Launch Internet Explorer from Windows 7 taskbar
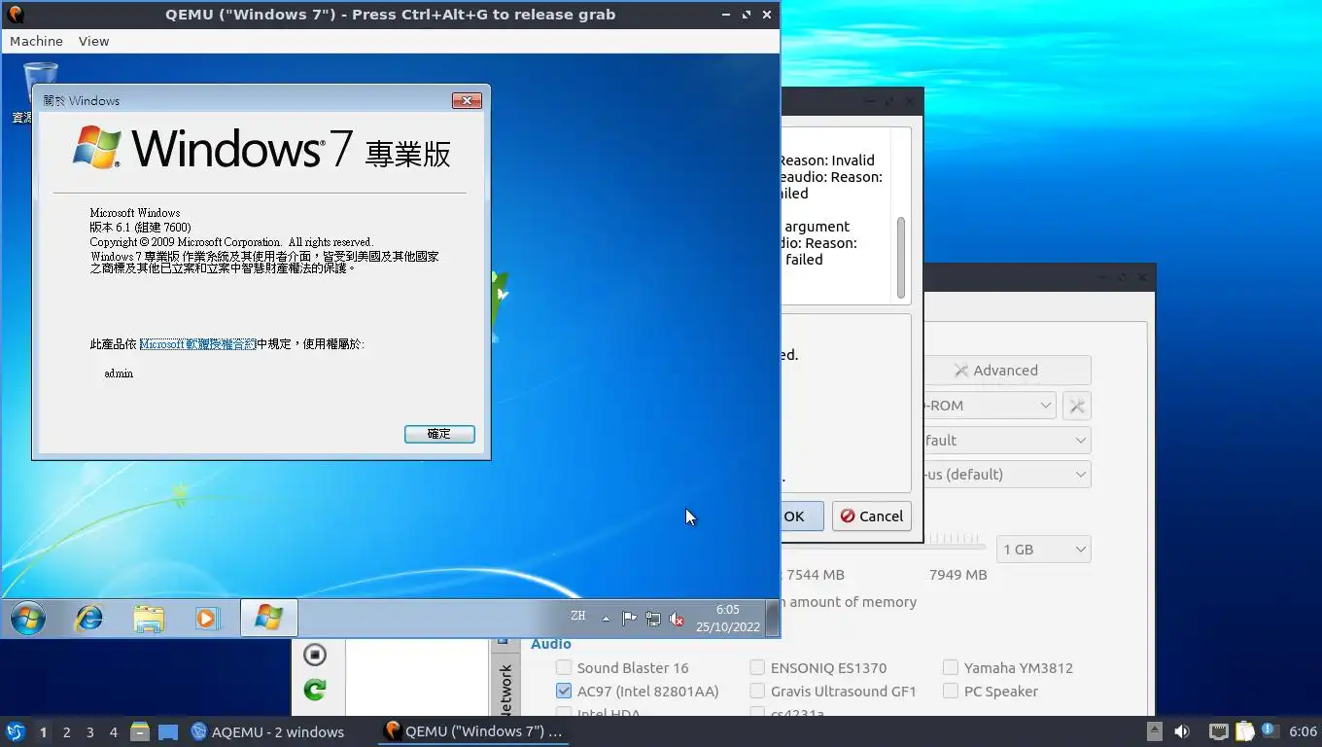Screen dimensions: 1322x747 tap(89, 619)
